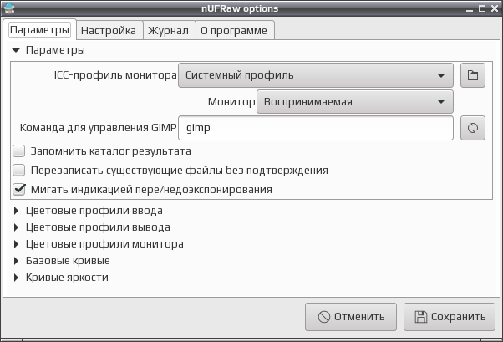The width and height of the screenshot is (503, 342).
Task: Click the 'Монитор' label
Action: pyautogui.click(x=231, y=102)
